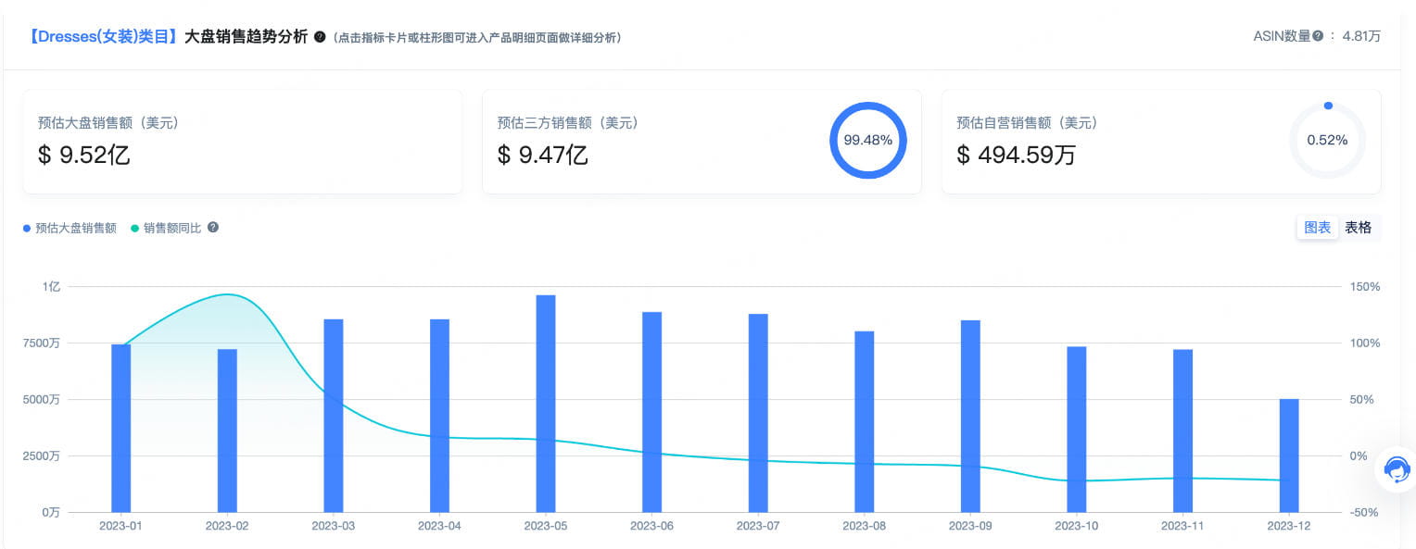Open the help tooltip next to 销售额同比 legend
This screenshot has width=1416, height=549.
pos(212,227)
